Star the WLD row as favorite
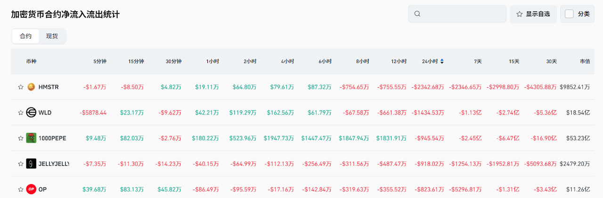603x198 pixels. (x=21, y=113)
